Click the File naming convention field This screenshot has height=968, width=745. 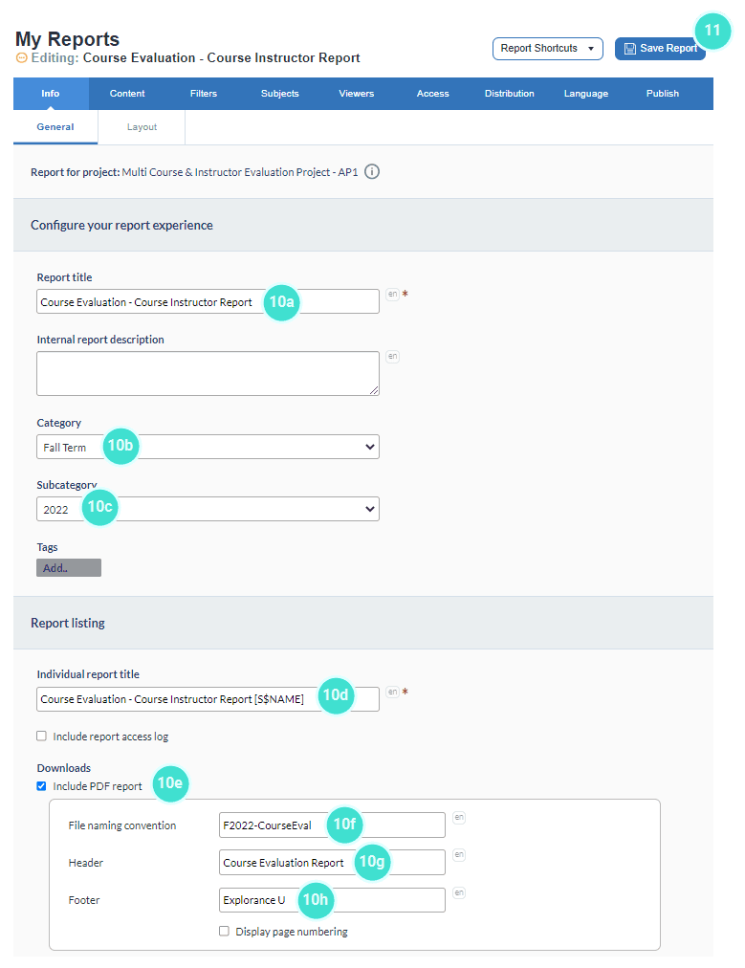(x=332, y=825)
